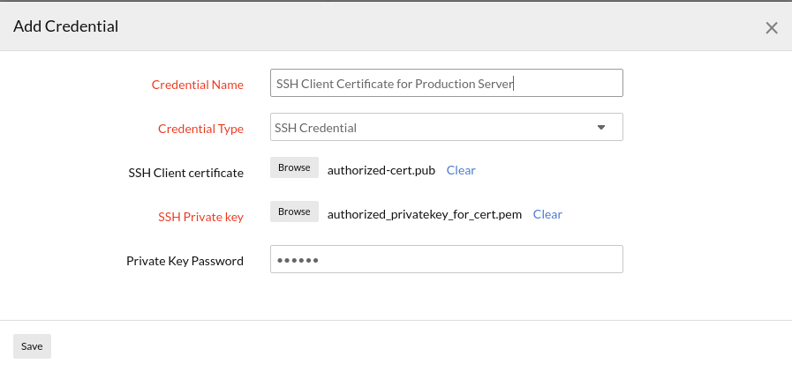This screenshot has width=792, height=371.
Task: Click the SSH Client certificate label
Action: pos(185,173)
